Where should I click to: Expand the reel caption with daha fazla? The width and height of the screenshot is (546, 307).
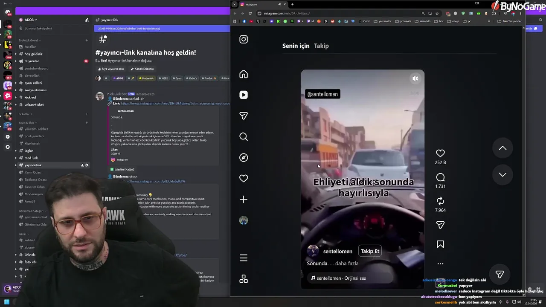tap(346, 264)
